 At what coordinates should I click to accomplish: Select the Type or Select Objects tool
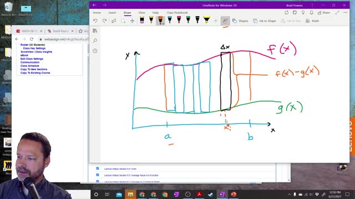coord(114,21)
